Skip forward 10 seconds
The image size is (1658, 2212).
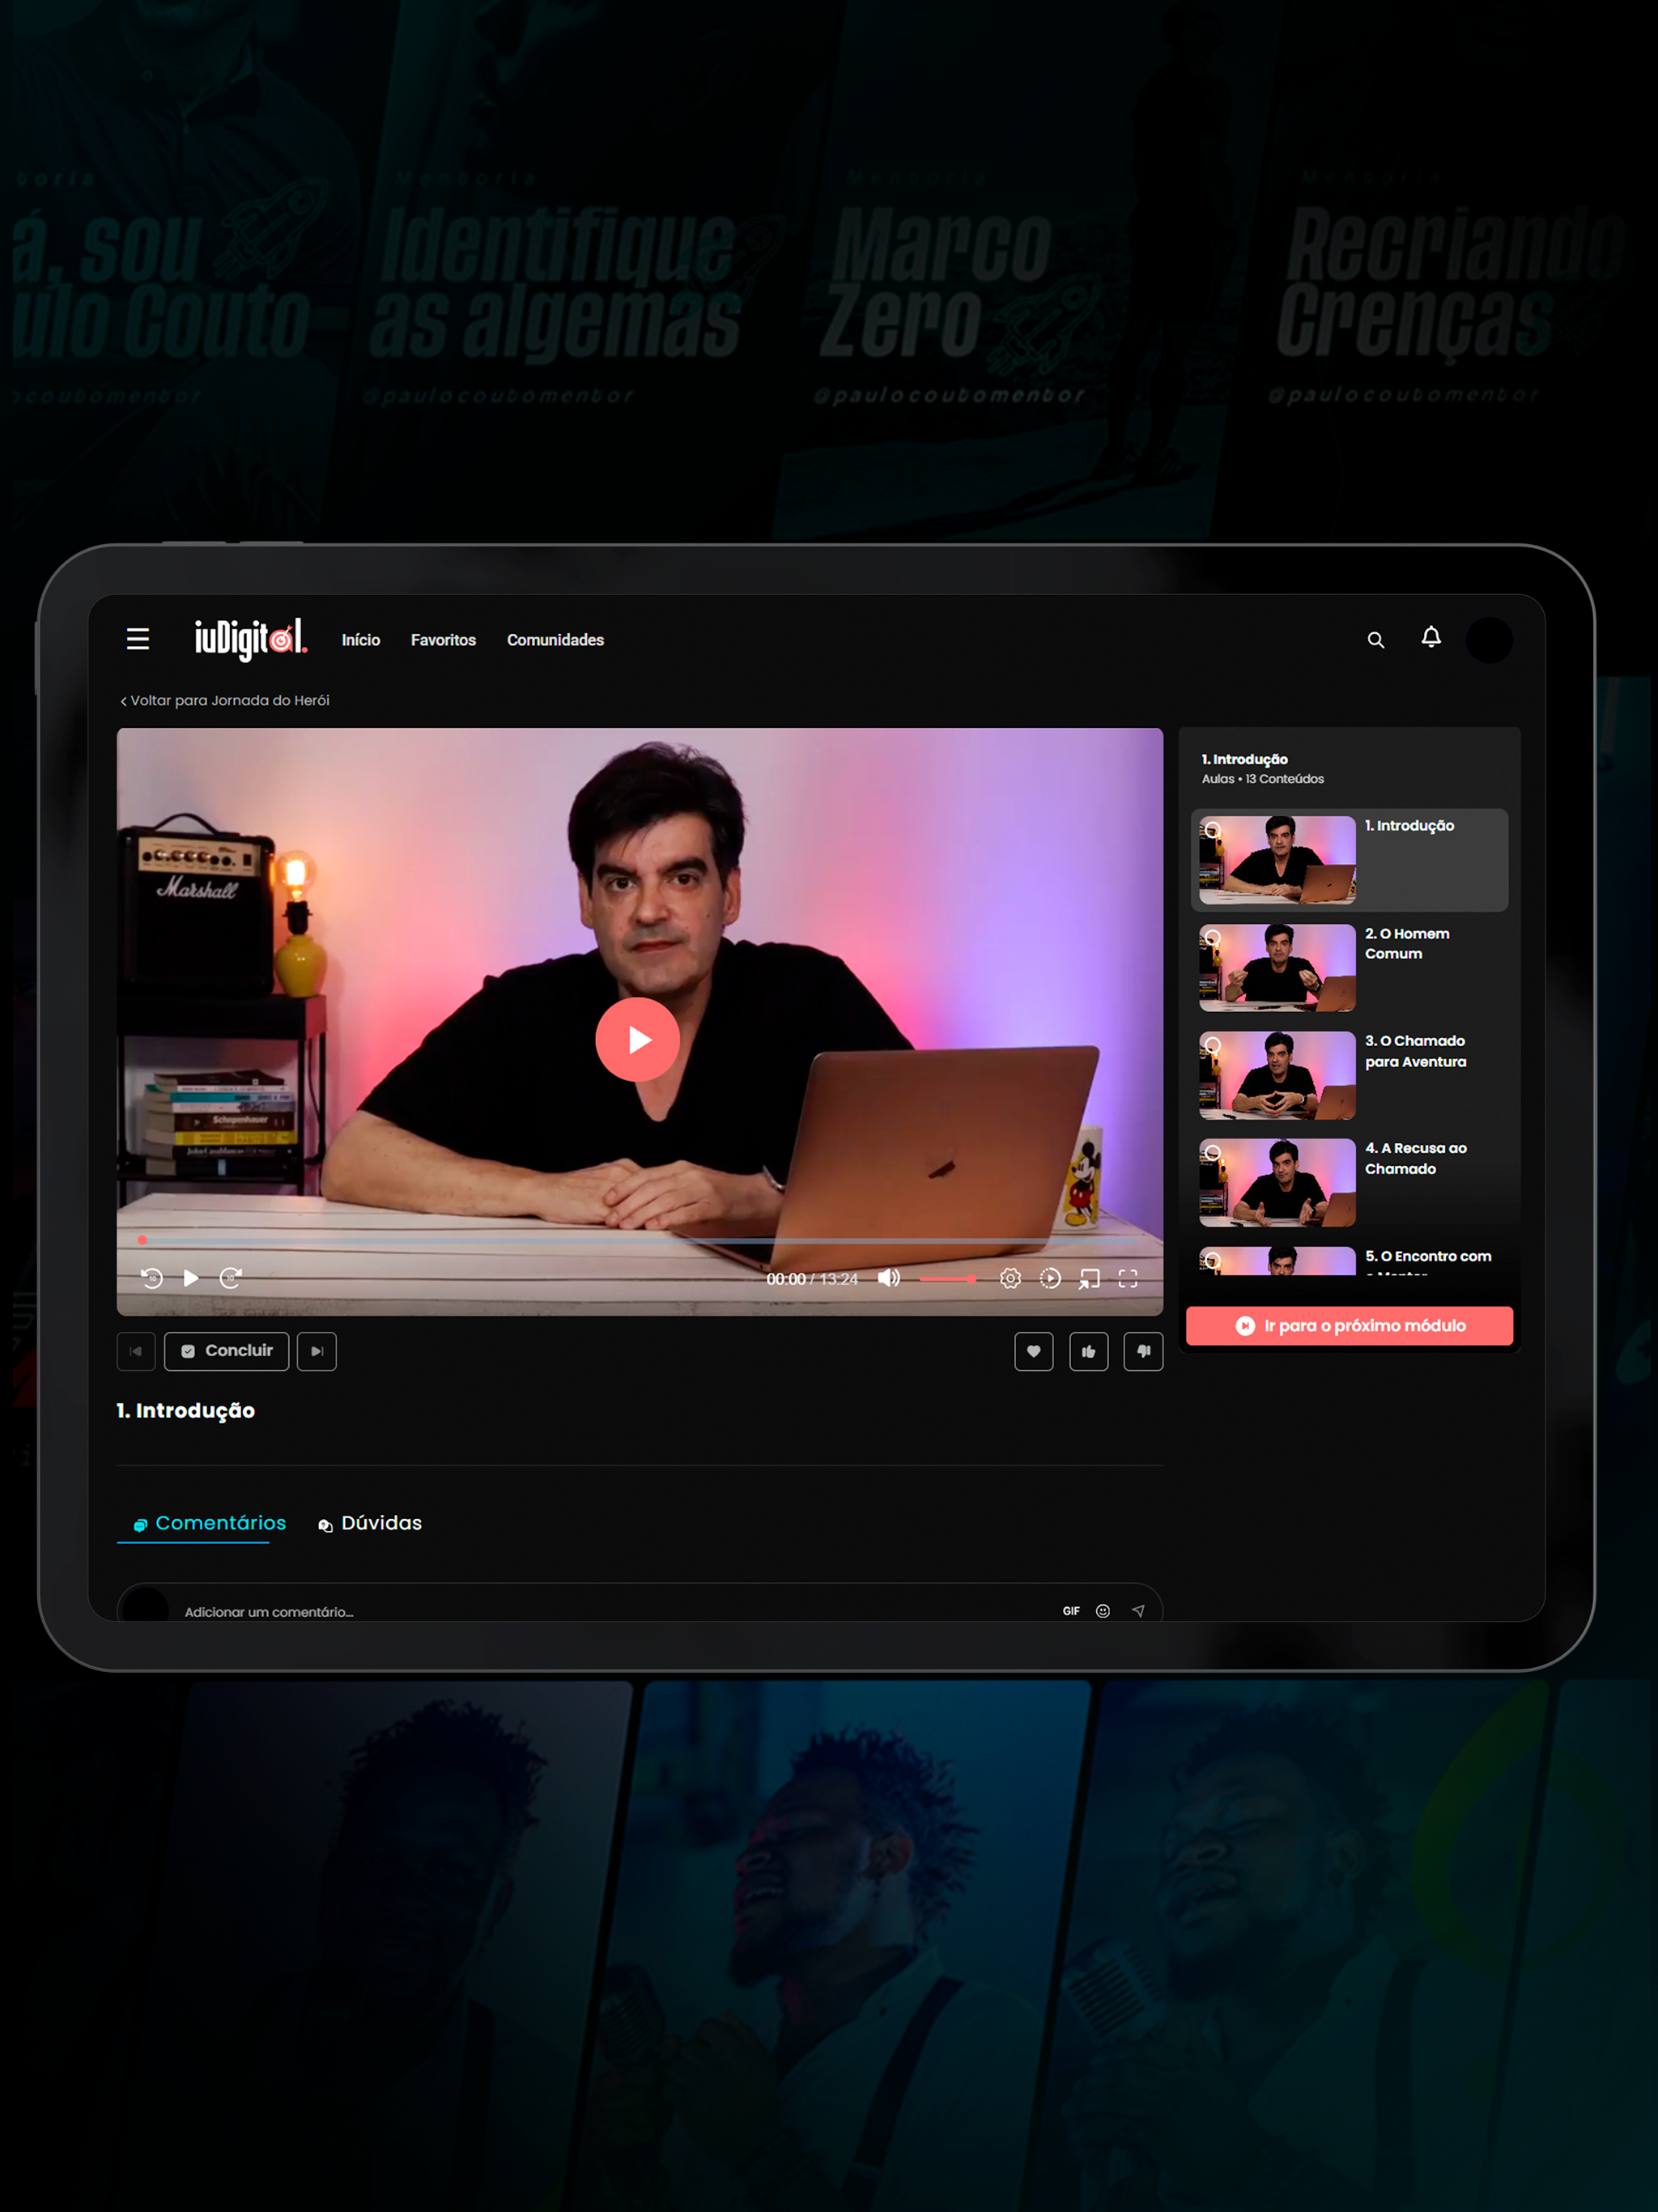click(230, 1278)
